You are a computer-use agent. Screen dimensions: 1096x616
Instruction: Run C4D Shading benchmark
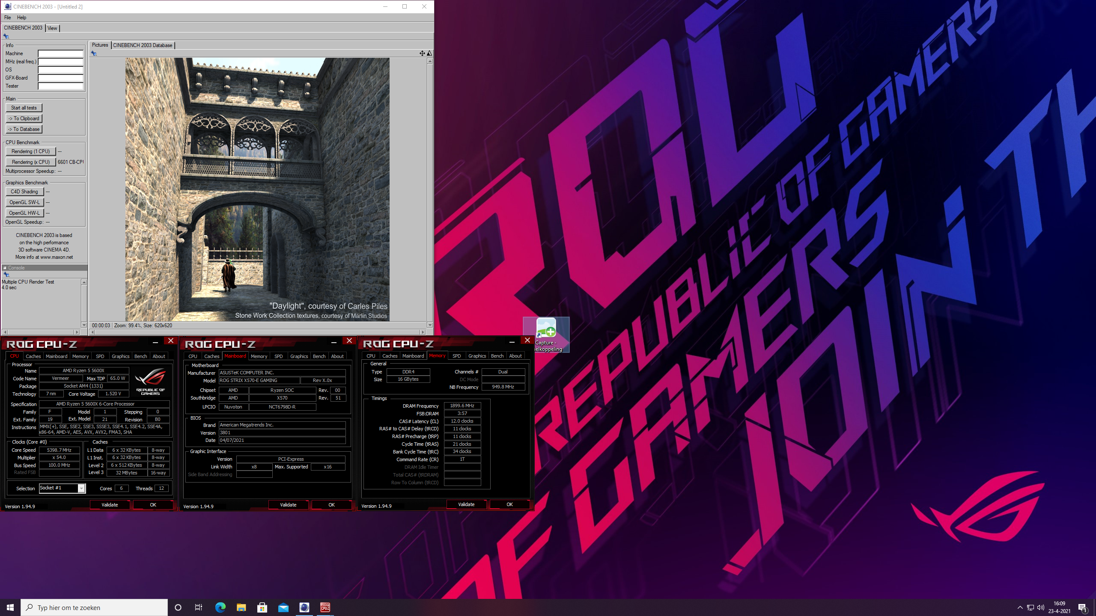tap(24, 192)
